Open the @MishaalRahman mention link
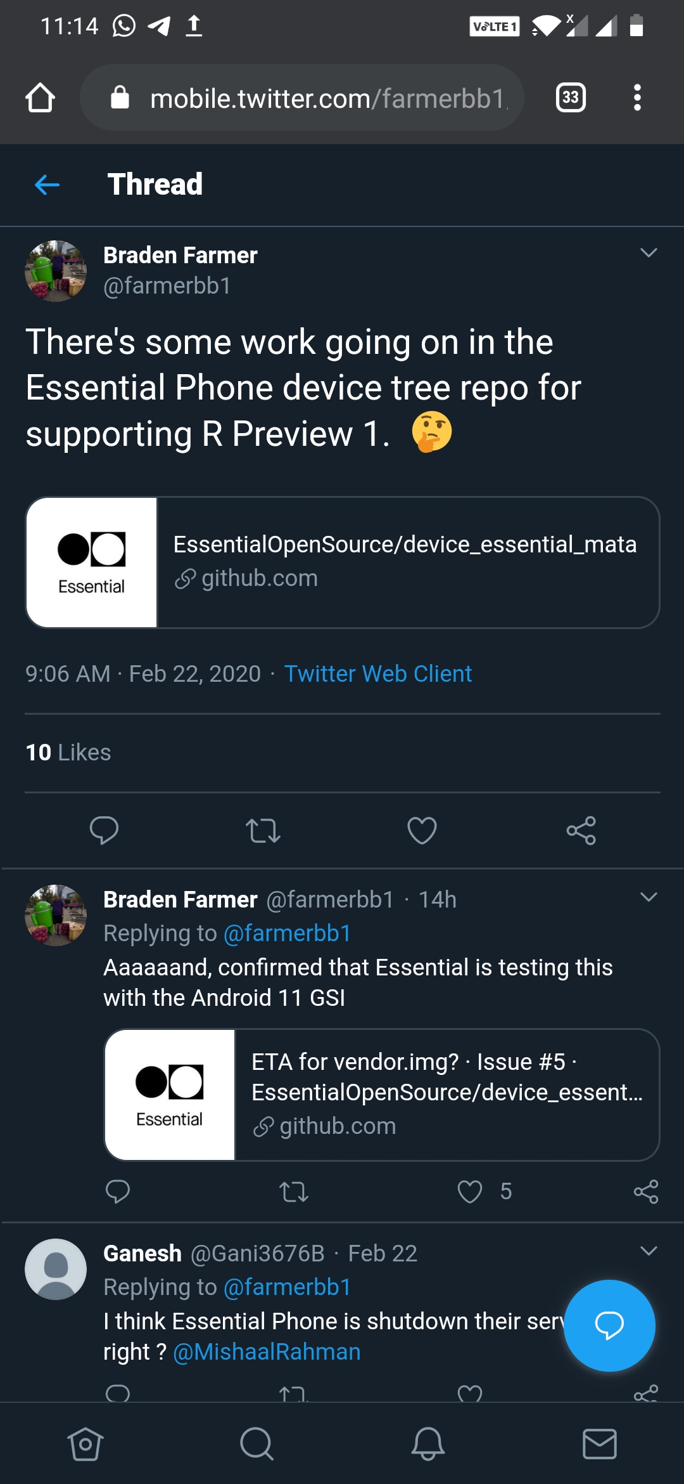The width and height of the screenshot is (684, 1484). [267, 1351]
